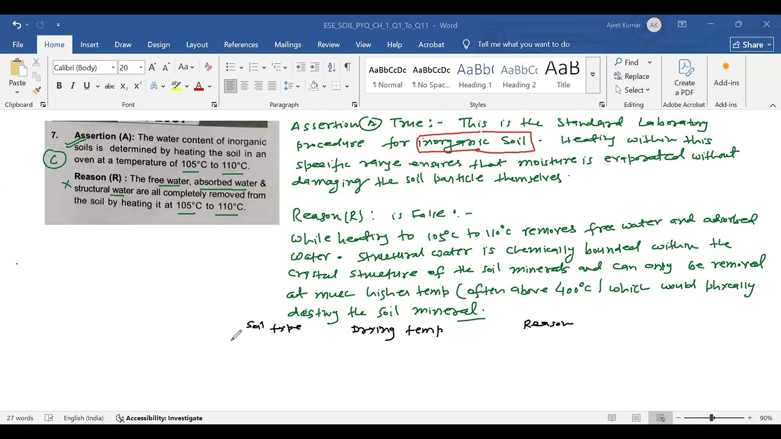Apply the red font color
The width and height of the screenshot is (781, 439).
198,86
